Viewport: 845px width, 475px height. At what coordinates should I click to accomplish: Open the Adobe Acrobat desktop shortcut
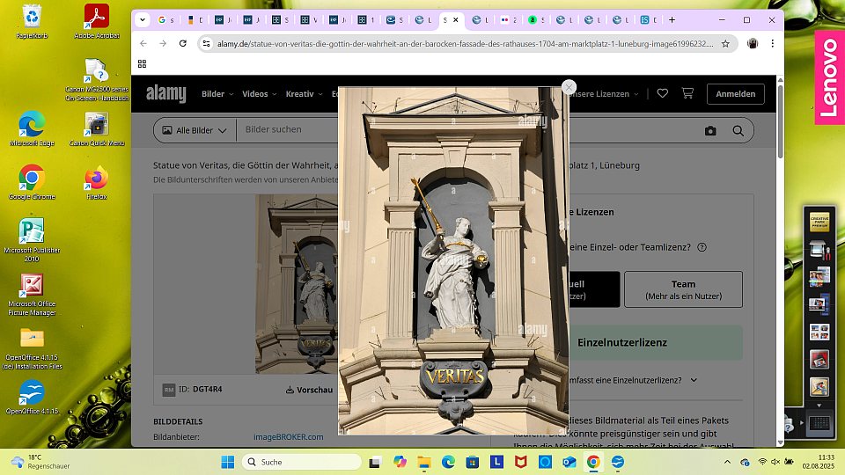[x=97, y=22]
